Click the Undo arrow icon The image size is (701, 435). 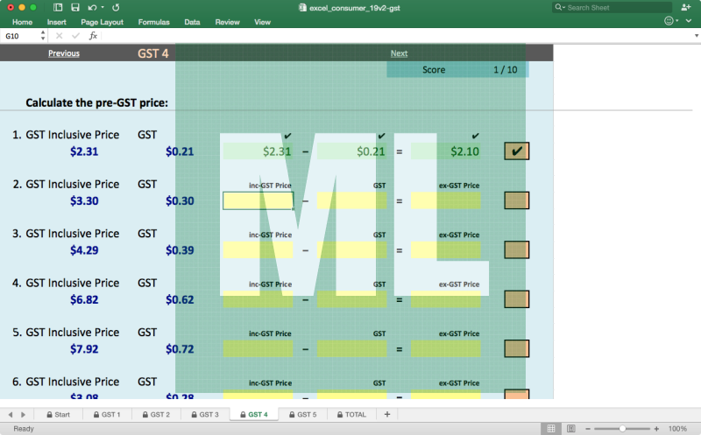click(x=91, y=7)
